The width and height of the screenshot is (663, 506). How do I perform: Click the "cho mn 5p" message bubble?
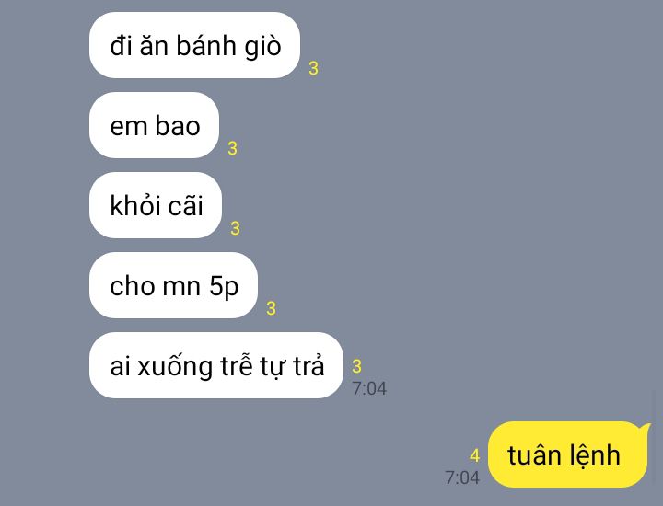173,285
